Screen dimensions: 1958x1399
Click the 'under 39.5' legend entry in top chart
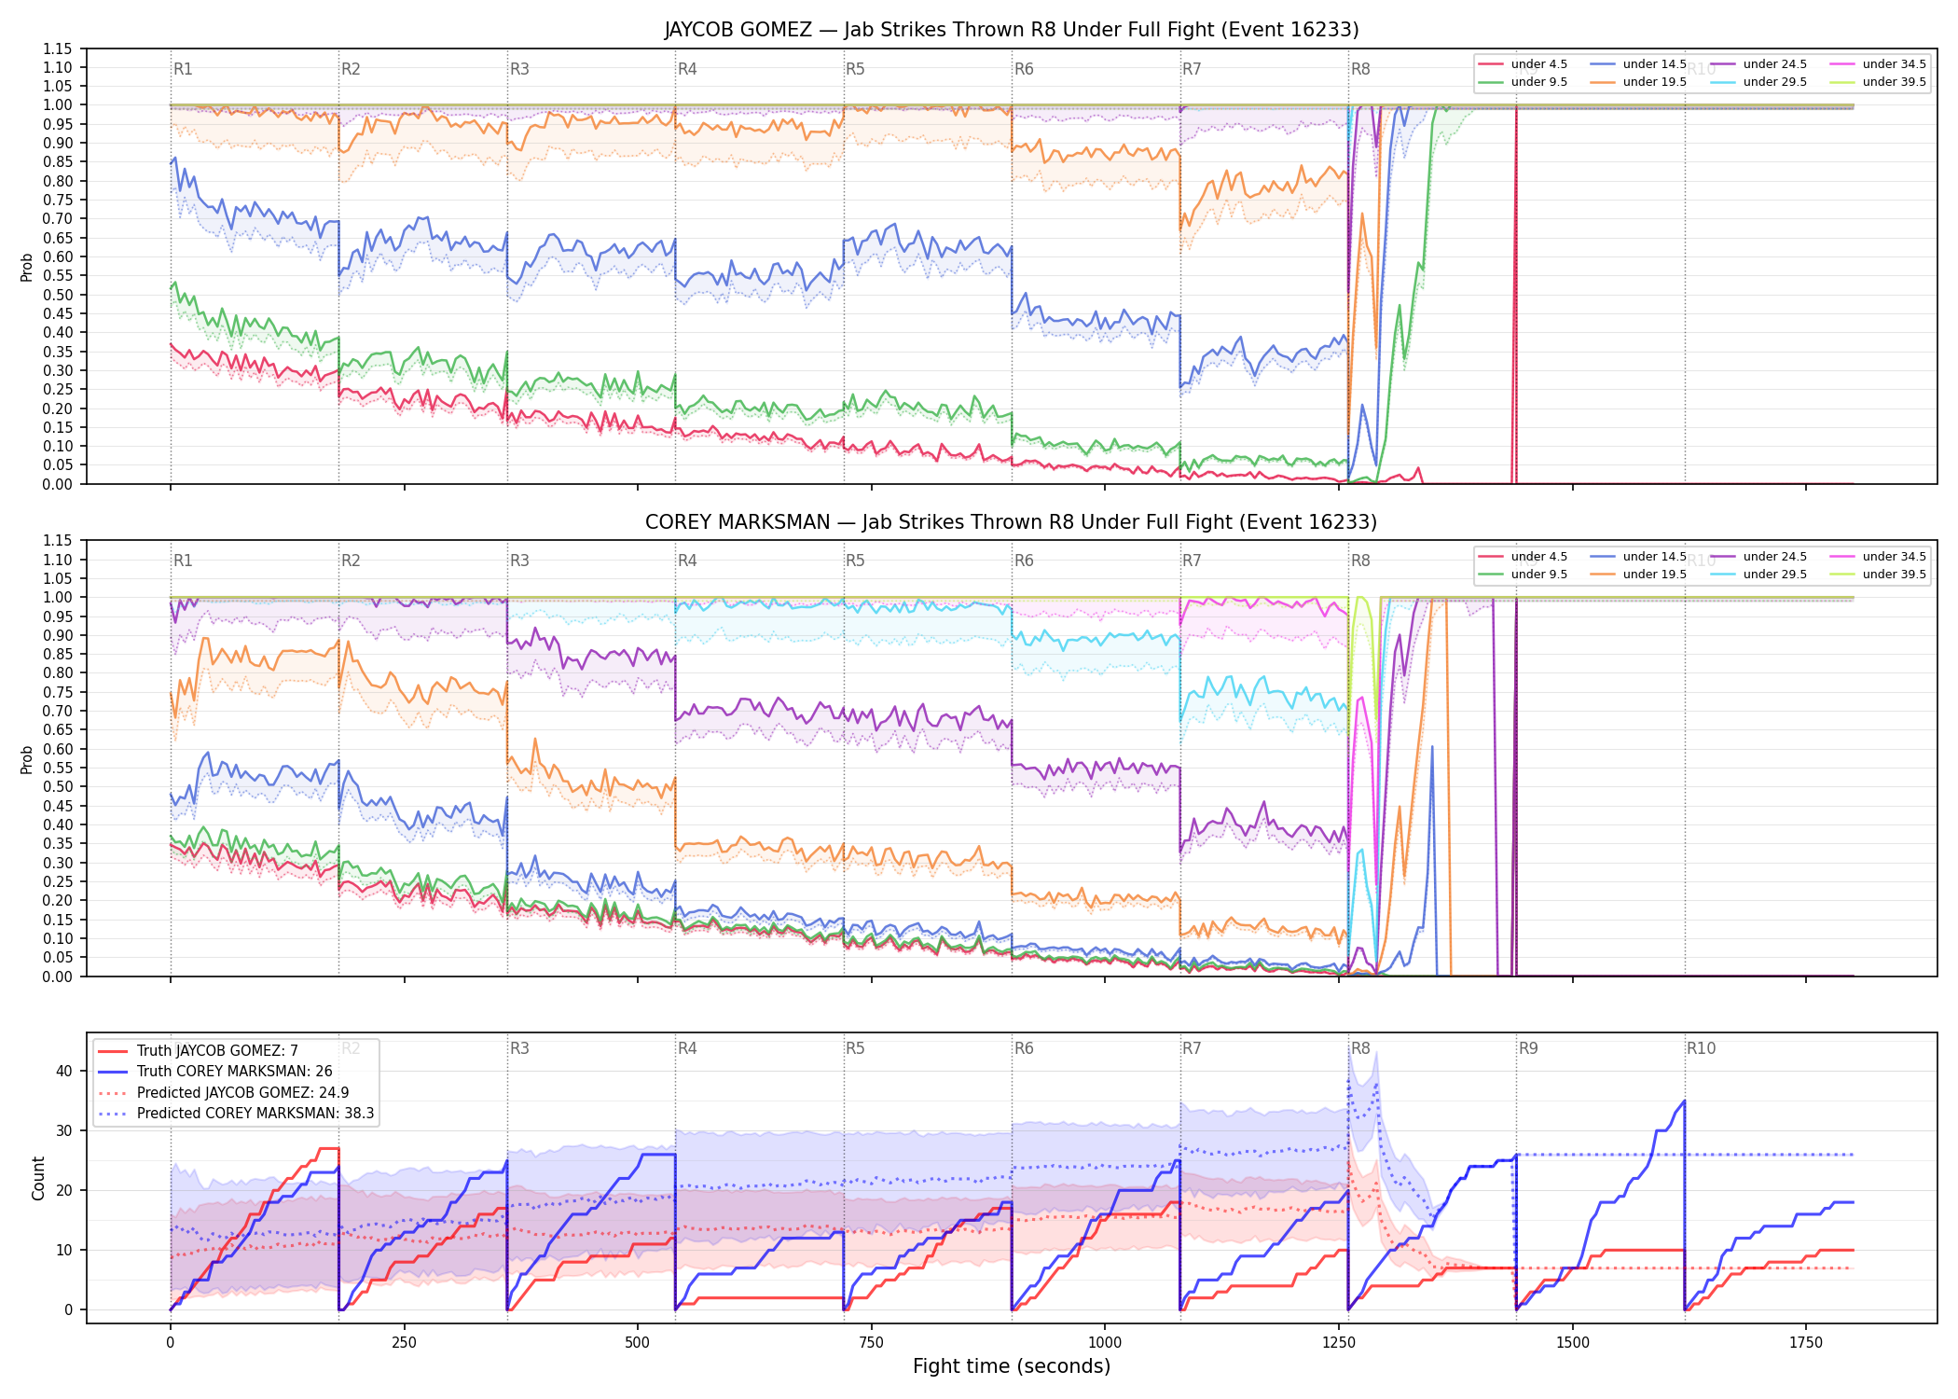pos(1878,82)
